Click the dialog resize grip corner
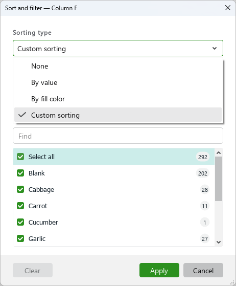Screen dimensions: 236x286 (x=232, y=282)
